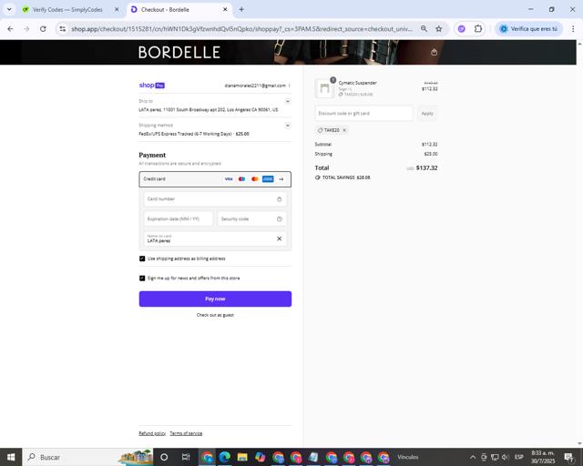The width and height of the screenshot is (583, 466).
Task: Click the browser back arrow
Action: tap(10, 28)
